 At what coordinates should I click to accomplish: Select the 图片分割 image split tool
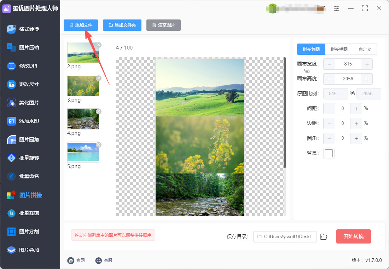click(x=23, y=231)
